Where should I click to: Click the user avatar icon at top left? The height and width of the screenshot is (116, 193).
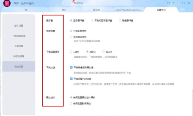[x=7, y=3]
